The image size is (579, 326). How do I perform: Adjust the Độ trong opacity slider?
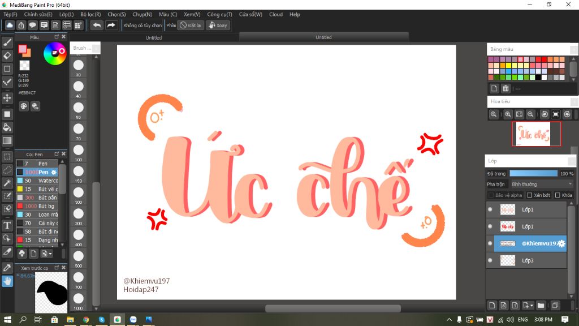tap(533, 173)
